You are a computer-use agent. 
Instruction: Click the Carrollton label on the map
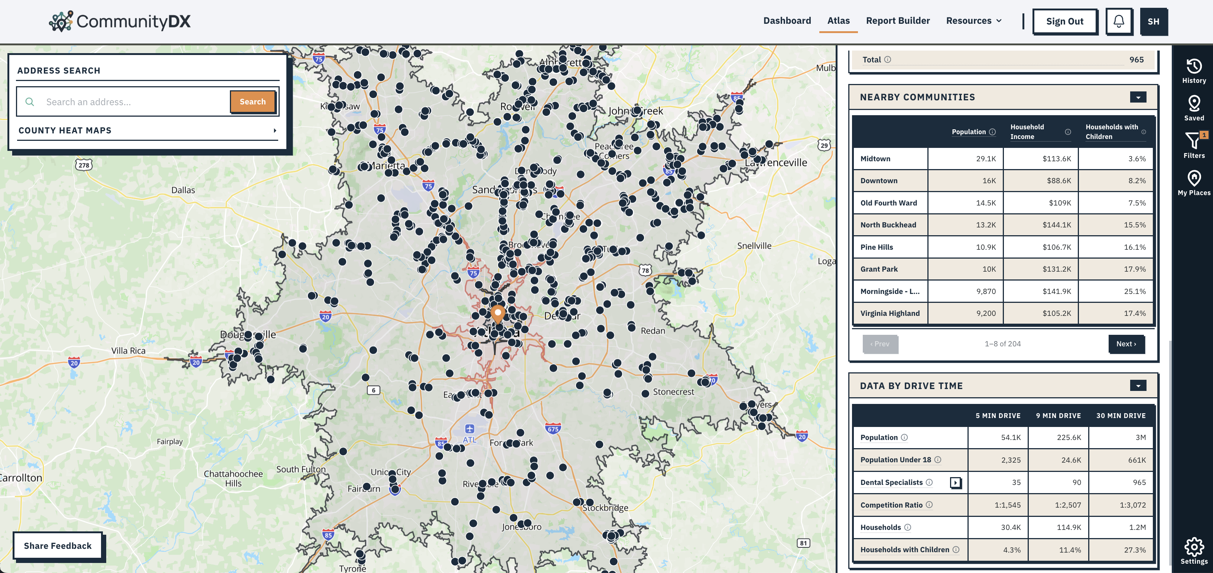click(21, 477)
